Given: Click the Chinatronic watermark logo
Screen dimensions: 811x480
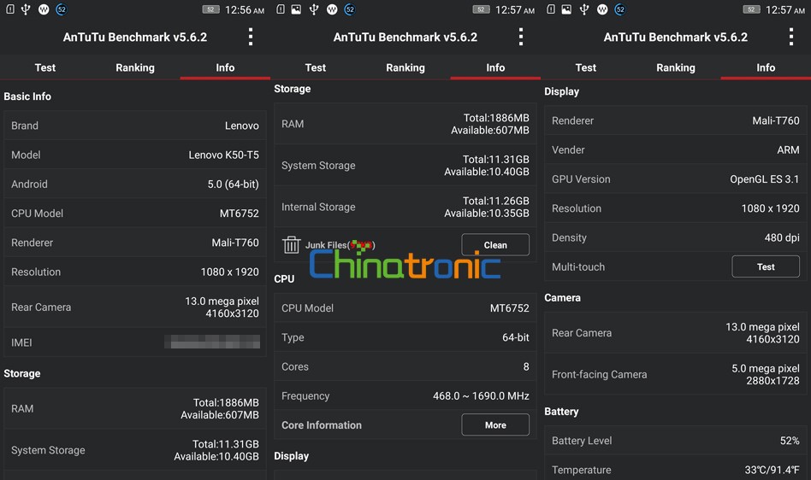Looking at the screenshot, I should pos(405,264).
